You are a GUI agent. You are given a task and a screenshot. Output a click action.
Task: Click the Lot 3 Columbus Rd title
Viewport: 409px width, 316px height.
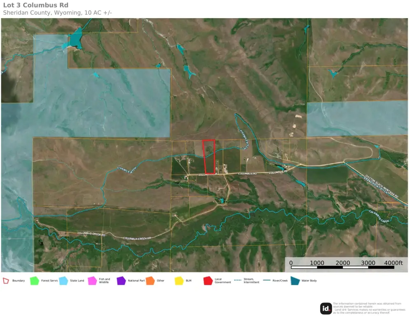(36, 5)
